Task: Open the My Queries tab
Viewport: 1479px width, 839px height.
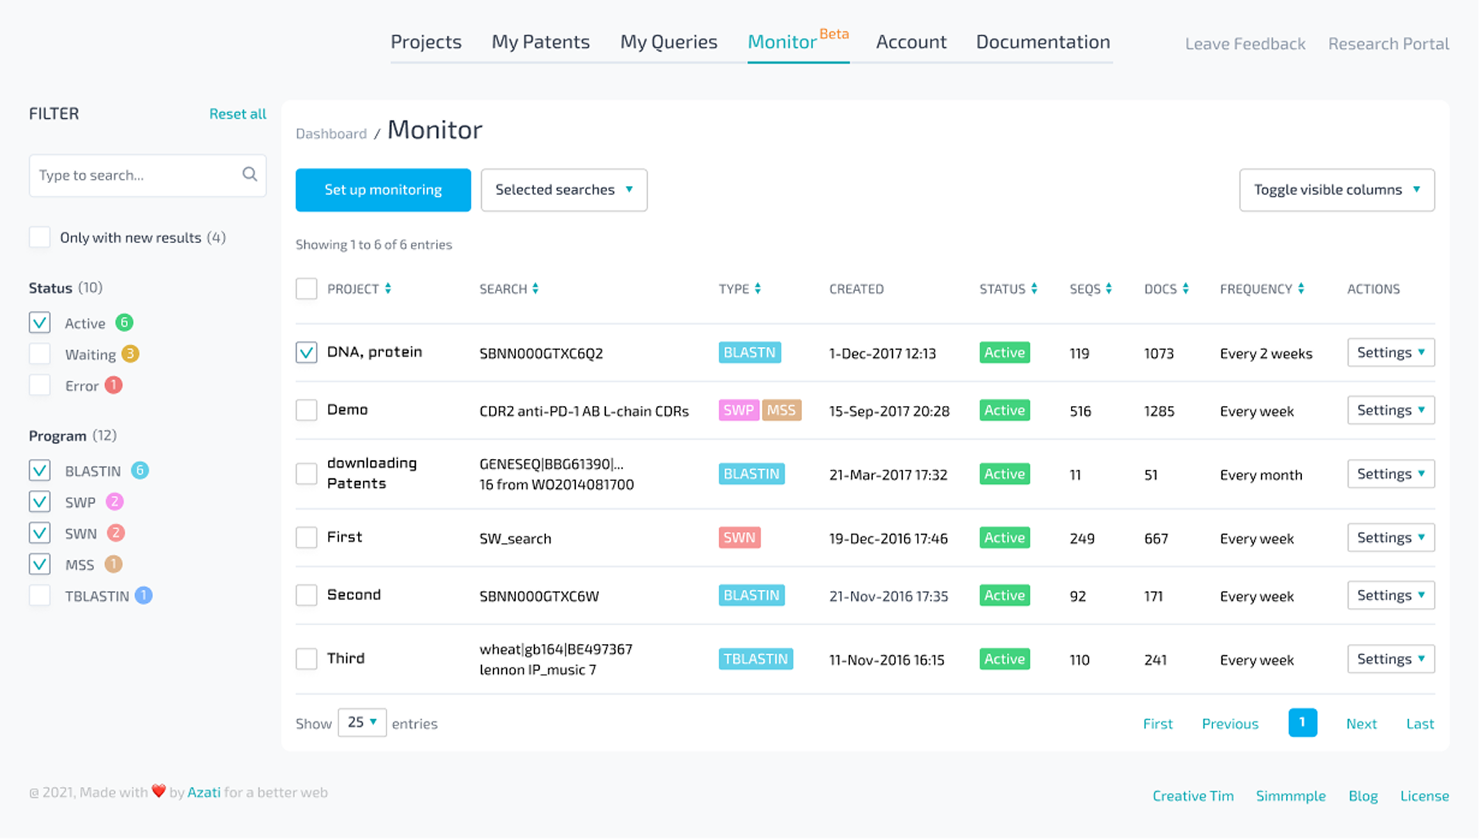Action: click(668, 42)
